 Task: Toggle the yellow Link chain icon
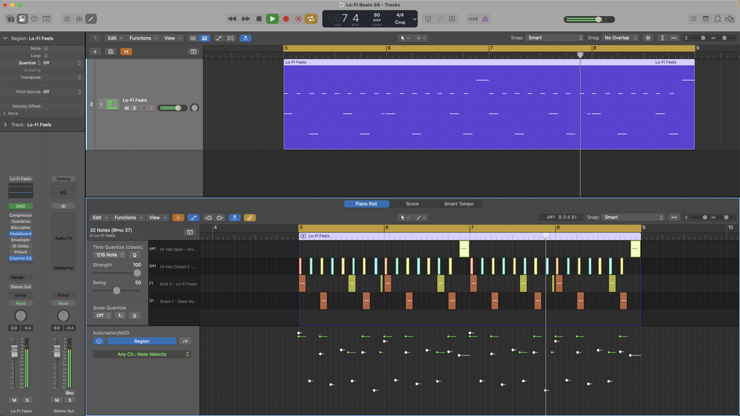click(249, 218)
